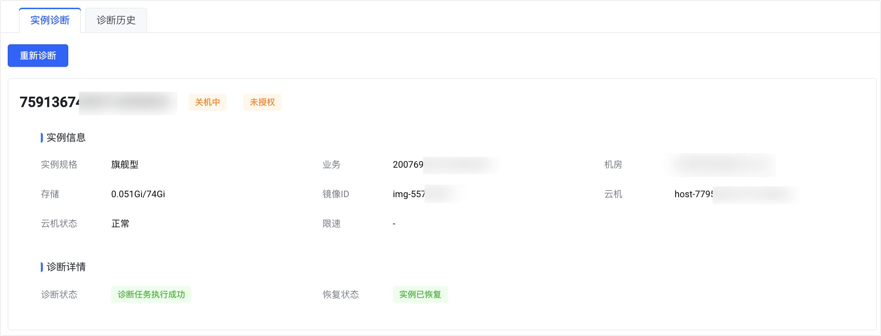Click the image ID starting with img-557
The image size is (881, 336).
coord(408,194)
